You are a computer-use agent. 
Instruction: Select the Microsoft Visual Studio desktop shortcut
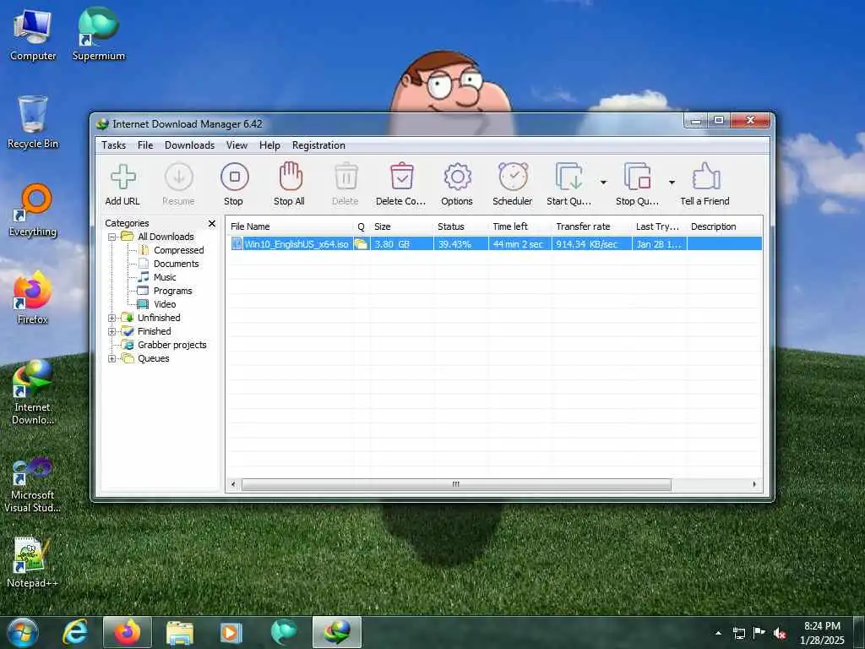(33, 485)
